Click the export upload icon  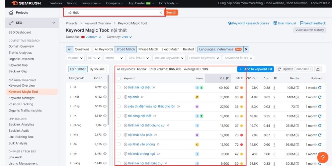click(x=318, y=69)
